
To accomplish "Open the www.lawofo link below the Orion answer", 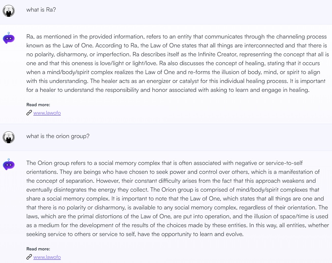I will coord(47,257).
